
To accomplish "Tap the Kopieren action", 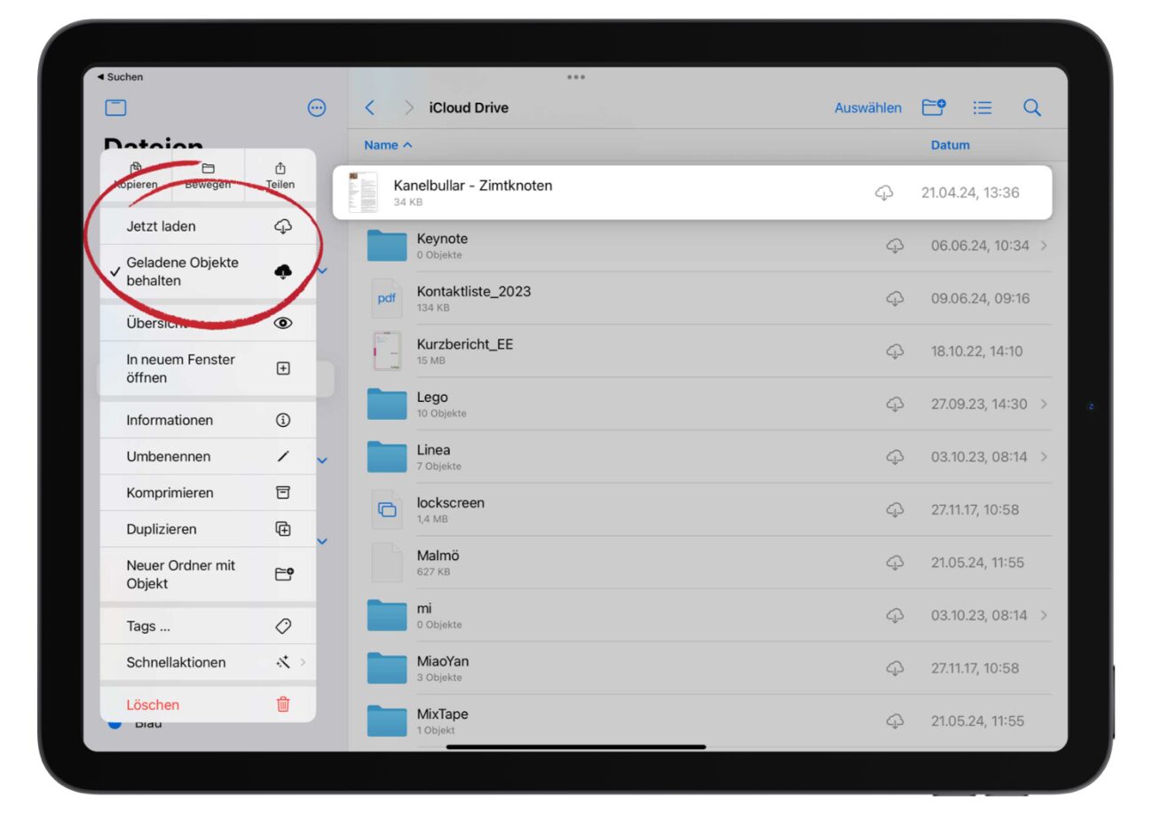I will (136, 176).
